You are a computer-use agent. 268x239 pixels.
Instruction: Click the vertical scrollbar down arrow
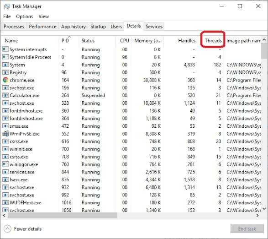(x=264, y=209)
